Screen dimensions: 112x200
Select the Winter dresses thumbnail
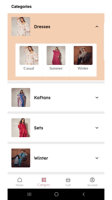pos(83,55)
